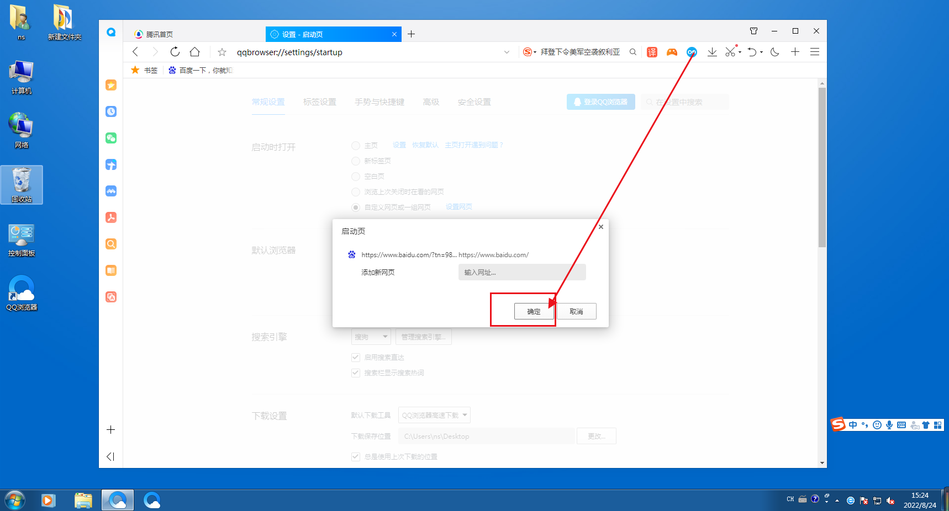
Task: Open the 回收站 desktop icon
Action: (x=22, y=185)
